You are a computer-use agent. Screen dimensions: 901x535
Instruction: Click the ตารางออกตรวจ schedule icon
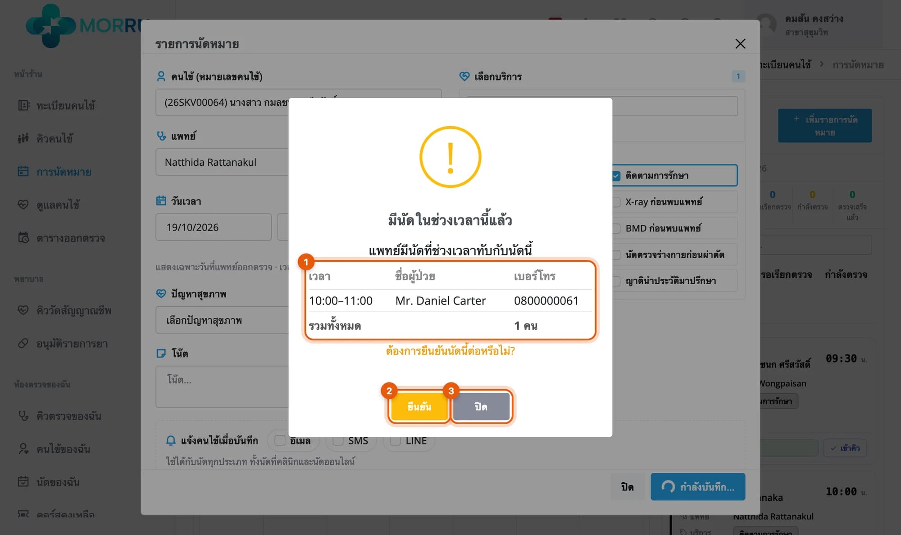23,238
